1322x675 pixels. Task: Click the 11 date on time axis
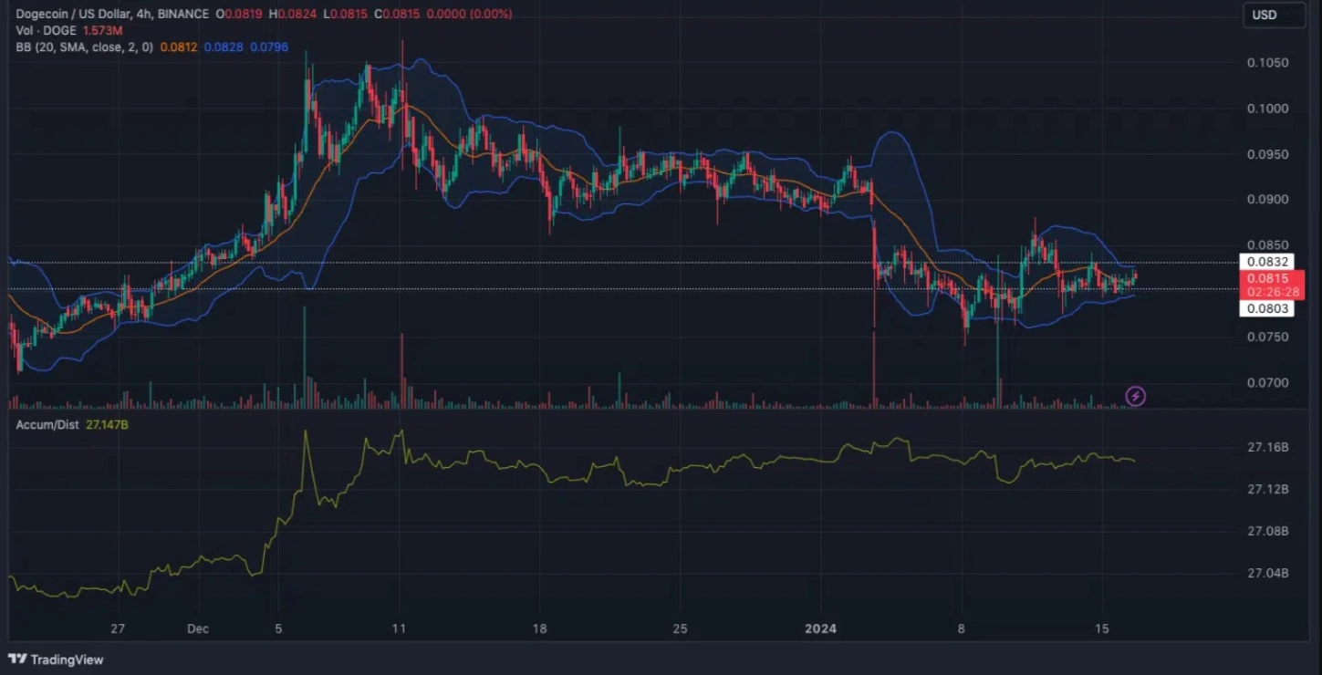pyautogui.click(x=399, y=628)
